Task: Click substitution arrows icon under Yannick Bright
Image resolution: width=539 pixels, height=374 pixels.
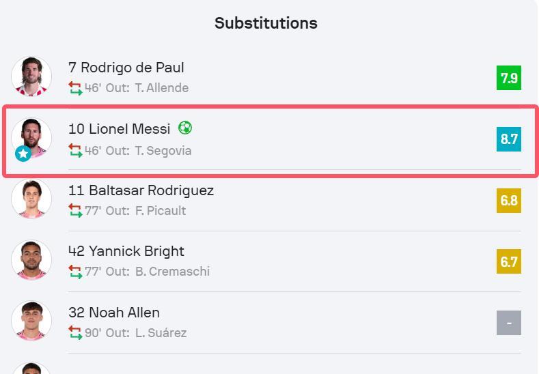Action: click(75, 272)
